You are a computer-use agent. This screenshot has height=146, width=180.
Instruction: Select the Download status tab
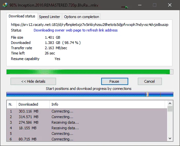click(22, 16)
